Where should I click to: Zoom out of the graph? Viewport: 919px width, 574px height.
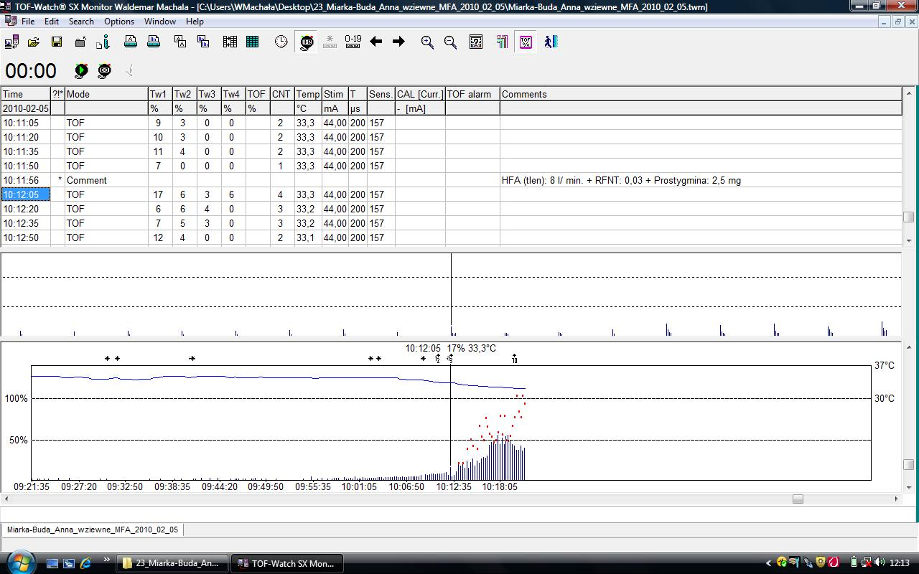pos(450,42)
